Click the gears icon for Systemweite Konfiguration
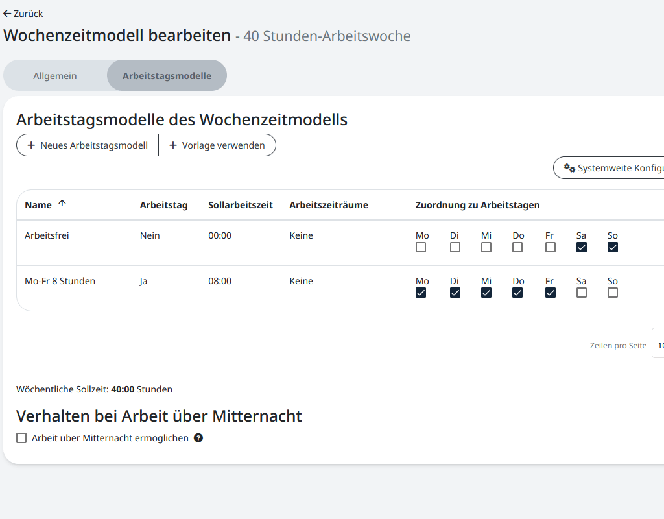 [569, 168]
